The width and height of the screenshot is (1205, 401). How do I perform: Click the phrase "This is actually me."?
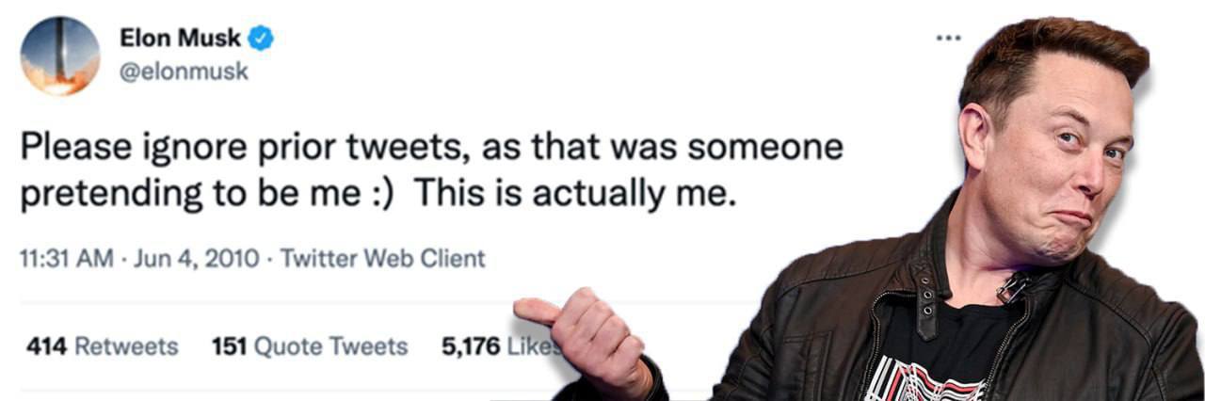[x=573, y=194]
